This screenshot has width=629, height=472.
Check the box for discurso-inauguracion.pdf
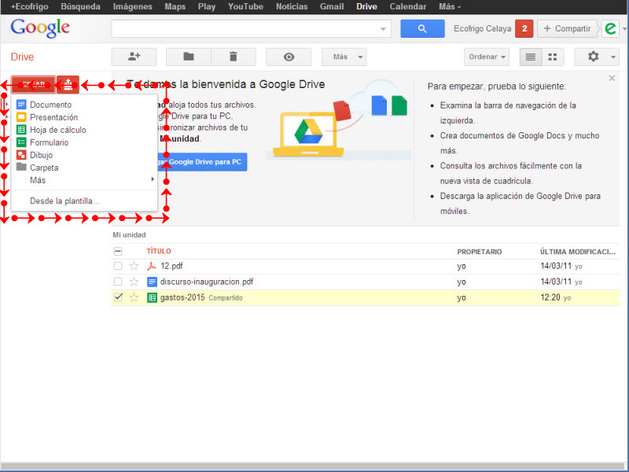tap(118, 282)
